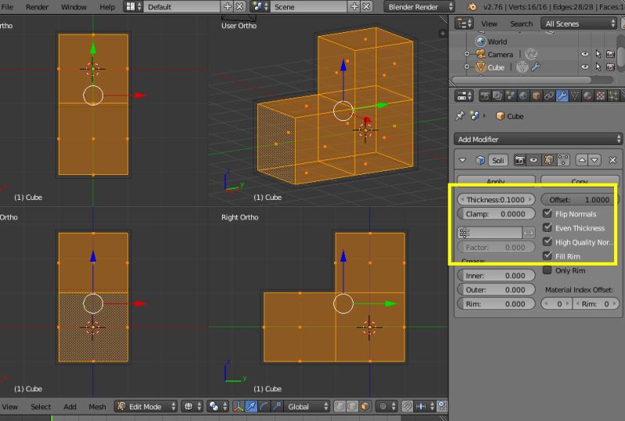625x421 pixels.
Task: Copy the Solidify modifier
Action: pos(580,181)
